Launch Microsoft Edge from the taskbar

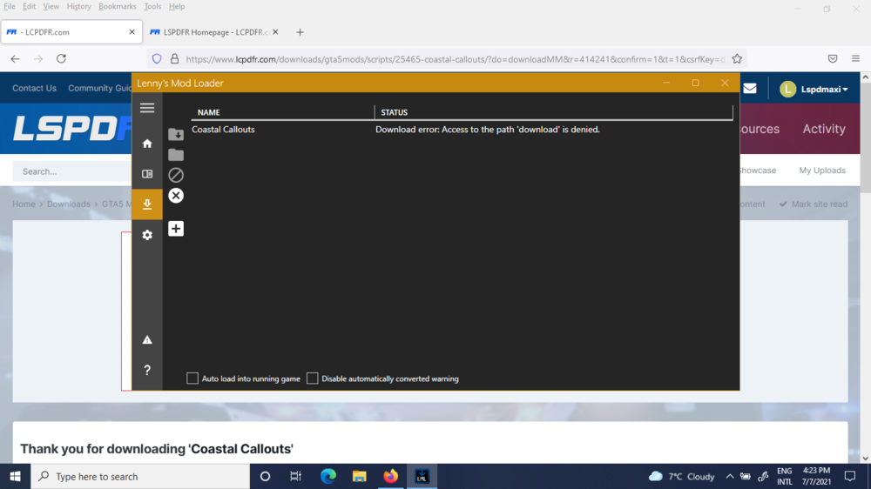tap(327, 476)
